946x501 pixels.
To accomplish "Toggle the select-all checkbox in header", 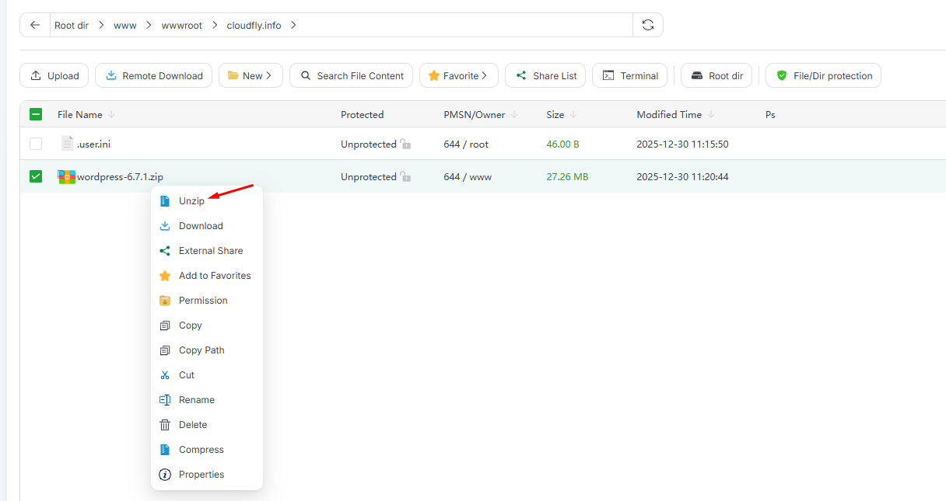I will [x=36, y=114].
